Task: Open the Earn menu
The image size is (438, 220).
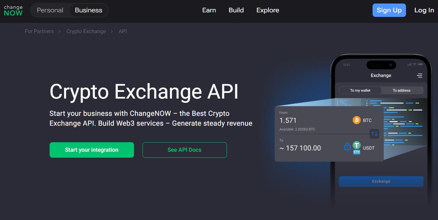Action: click(209, 10)
